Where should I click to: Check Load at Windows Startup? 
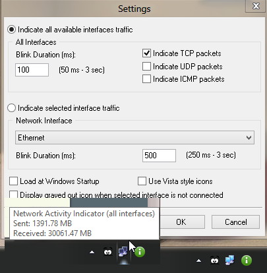click(x=13, y=181)
